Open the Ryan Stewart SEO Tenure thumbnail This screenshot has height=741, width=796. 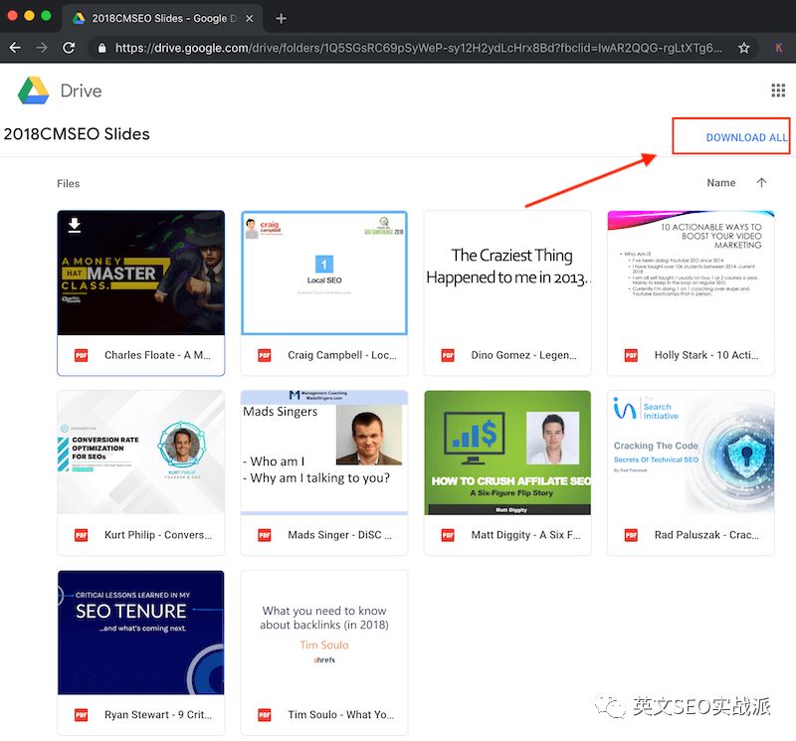[x=141, y=633]
